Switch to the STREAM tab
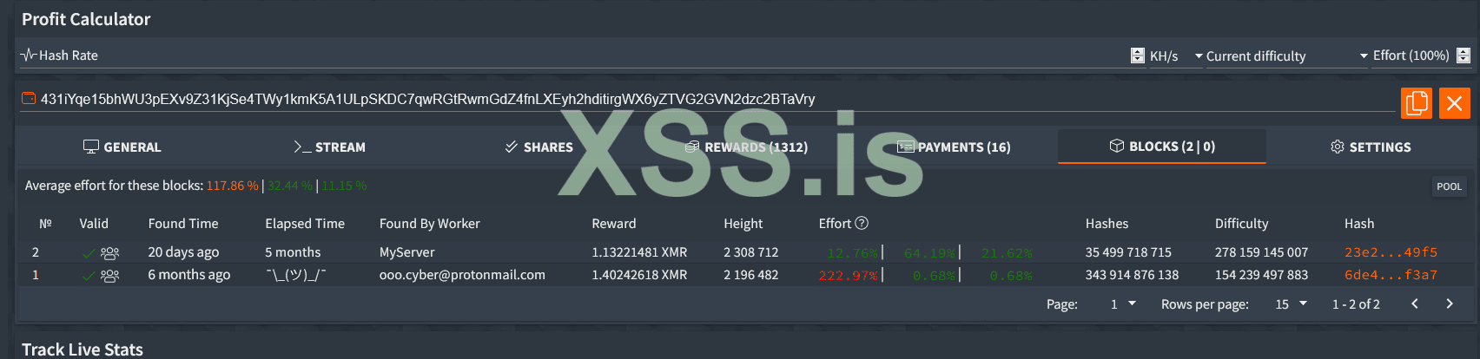 click(x=329, y=147)
